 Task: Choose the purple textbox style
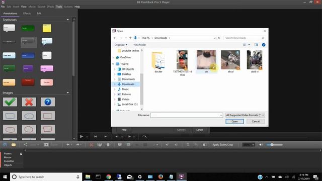[28, 68]
